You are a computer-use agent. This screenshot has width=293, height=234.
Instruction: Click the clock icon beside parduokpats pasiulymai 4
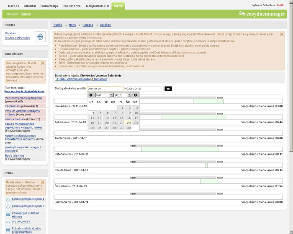(x=8, y=200)
